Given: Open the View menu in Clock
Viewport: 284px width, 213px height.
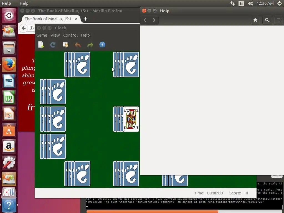Looking at the screenshot, I should tap(55, 35).
